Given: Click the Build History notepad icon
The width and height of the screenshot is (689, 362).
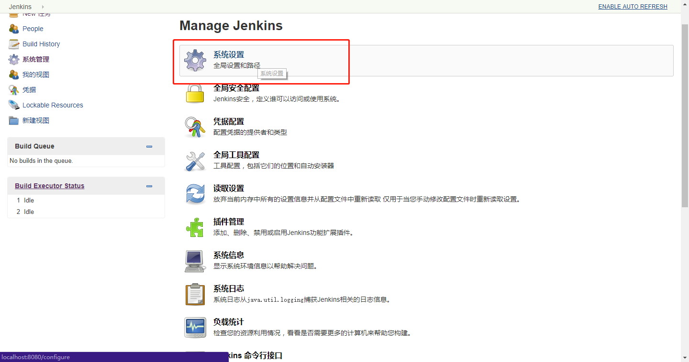Looking at the screenshot, I should point(14,44).
